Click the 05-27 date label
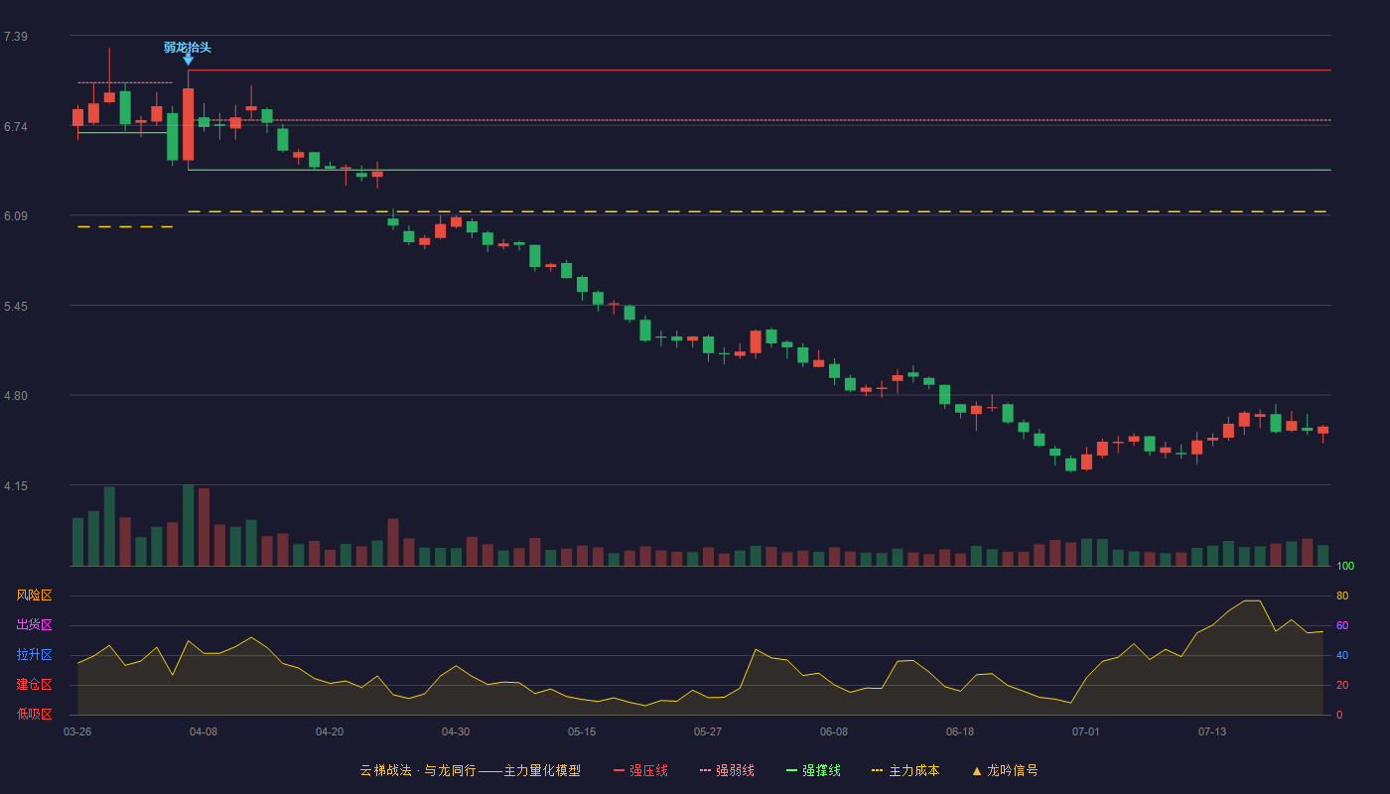 tap(708, 731)
